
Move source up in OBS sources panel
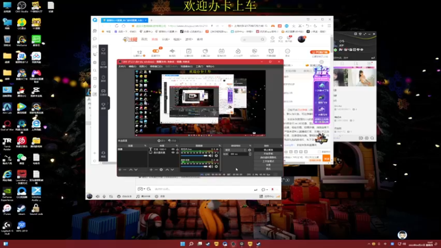(x=167, y=170)
